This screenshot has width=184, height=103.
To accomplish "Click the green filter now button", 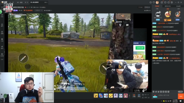I will coord(140,48).
